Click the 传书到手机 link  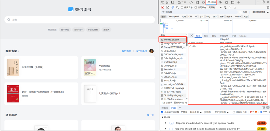pyautogui.click(x=141, y=51)
